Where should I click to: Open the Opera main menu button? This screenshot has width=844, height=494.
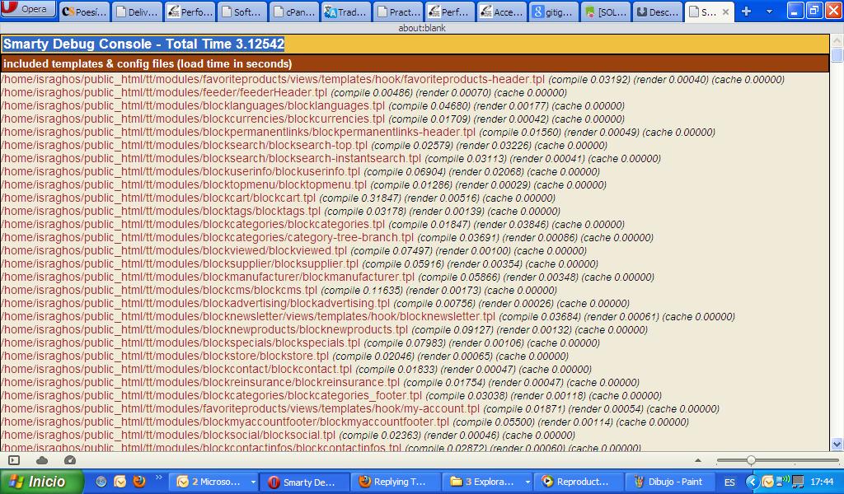pyautogui.click(x=28, y=9)
